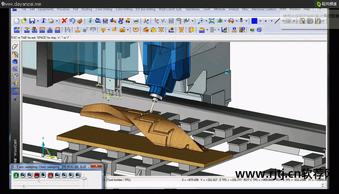Click the second left-sidebar icon below the pencil
Image resolution: width=339 pixels, height=194 pixels.
[15, 54]
